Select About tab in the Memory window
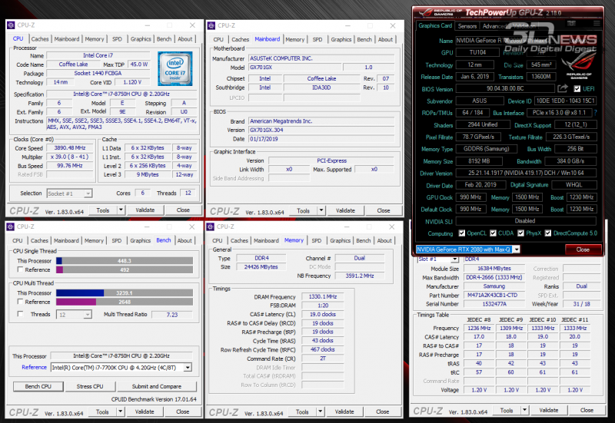 384,240
